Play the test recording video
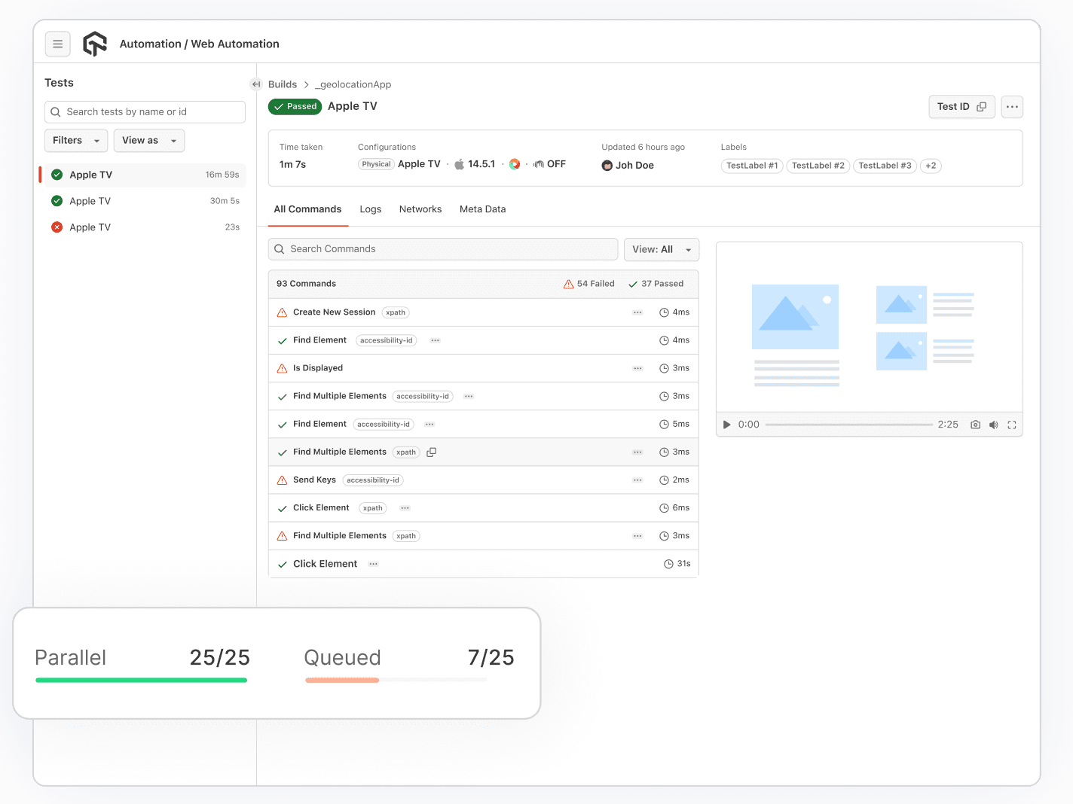This screenshot has height=804, width=1073. 726,424
